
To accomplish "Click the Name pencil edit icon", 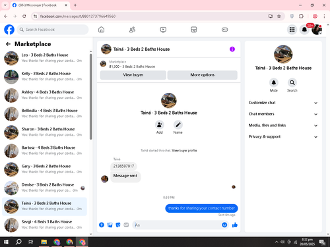I will pos(178,124).
